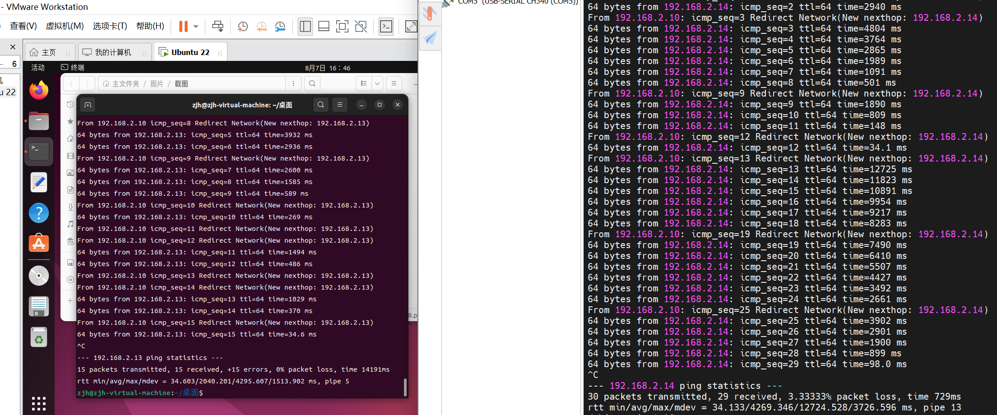Click '192.168.2.14 ping statistics' in right terminal
Screen dimensions: 997x415
(685, 386)
